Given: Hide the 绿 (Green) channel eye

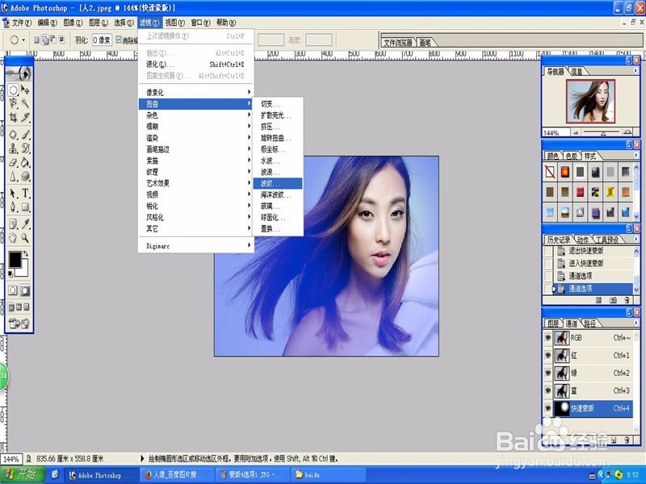Looking at the screenshot, I should tap(548, 373).
